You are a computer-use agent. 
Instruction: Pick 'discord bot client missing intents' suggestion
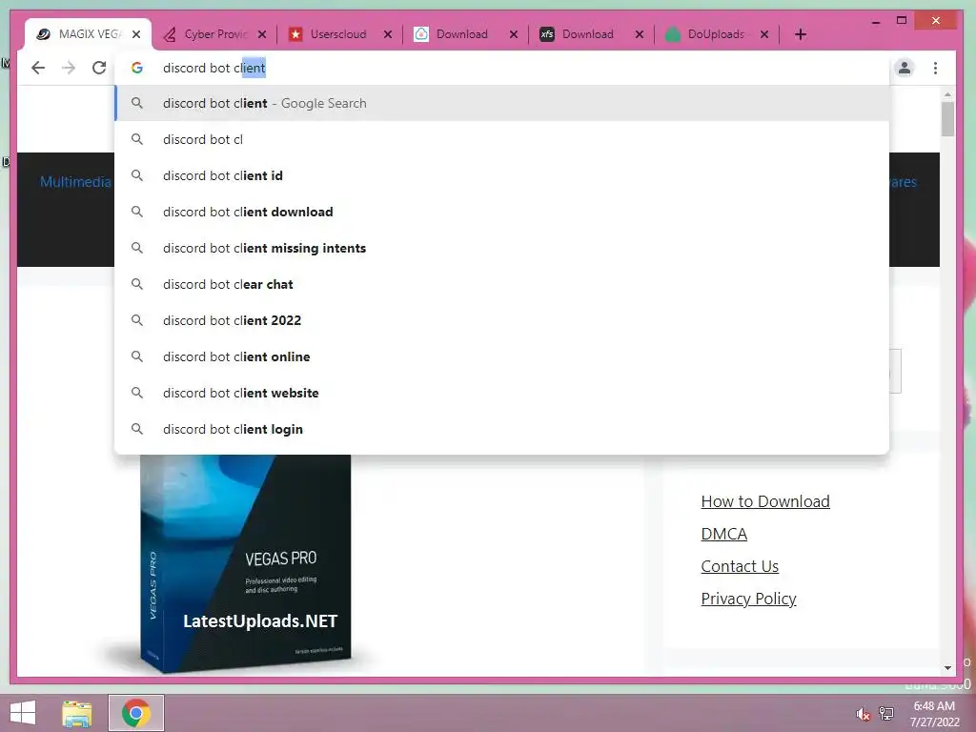pyautogui.click(x=501, y=248)
